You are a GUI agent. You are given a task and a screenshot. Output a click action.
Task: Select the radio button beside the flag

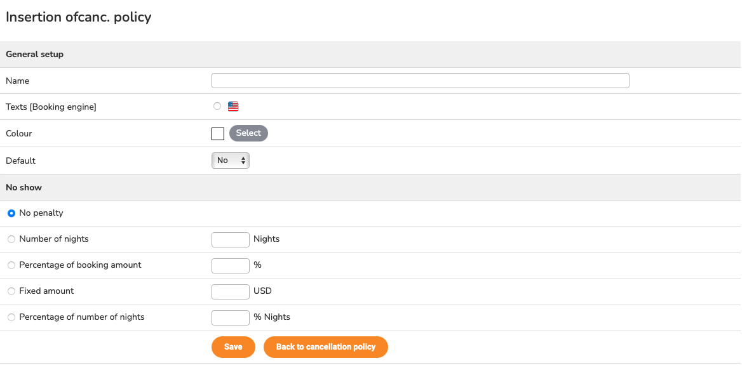(217, 106)
